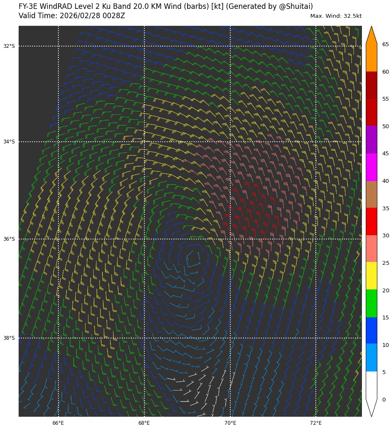Screen dimensions: 392x429
Task: Pick the light blue 5–10 kt colorbar segment
Action: click(x=371, y=357)
